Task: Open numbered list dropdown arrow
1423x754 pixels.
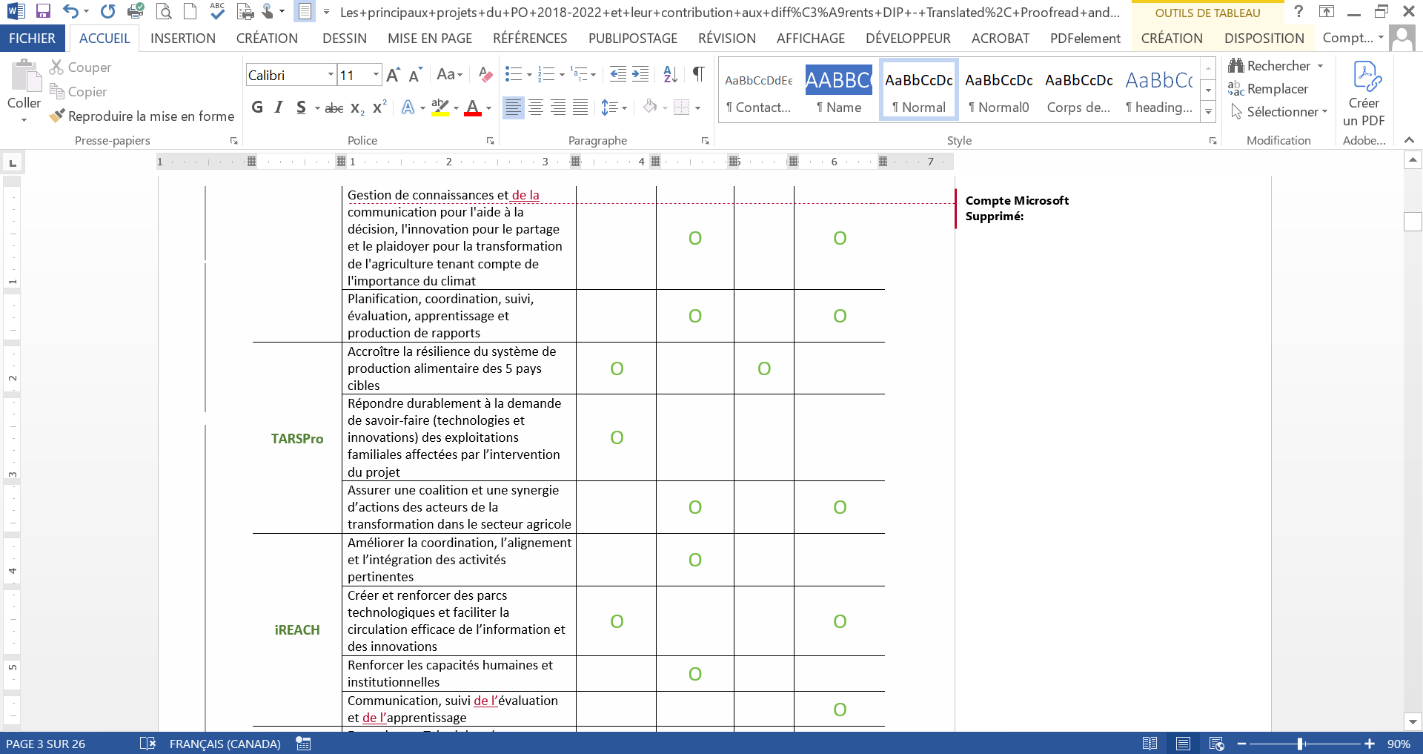Action: coord(562,75)
